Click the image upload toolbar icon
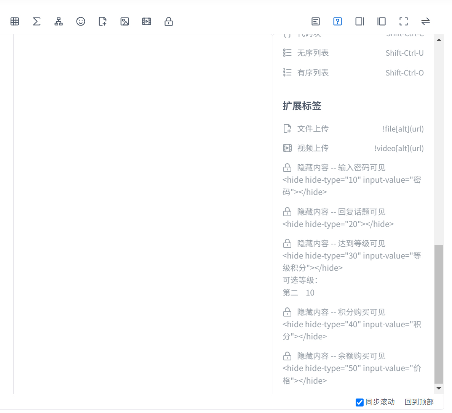Viewport: 452px width, 413px height. point(125,21)
